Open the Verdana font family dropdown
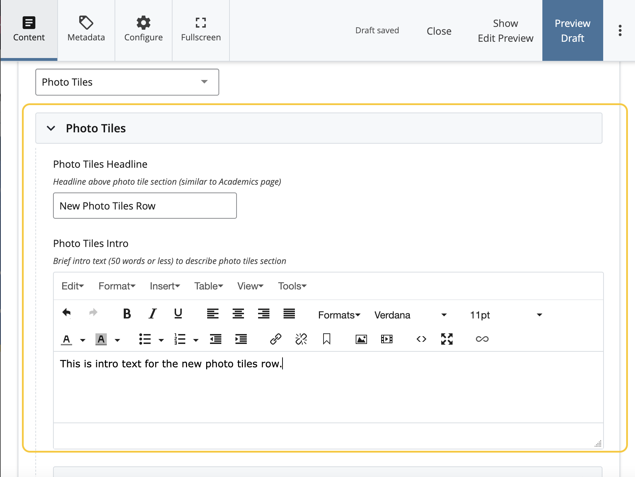The image size is (635, 477). coord(411,315)
